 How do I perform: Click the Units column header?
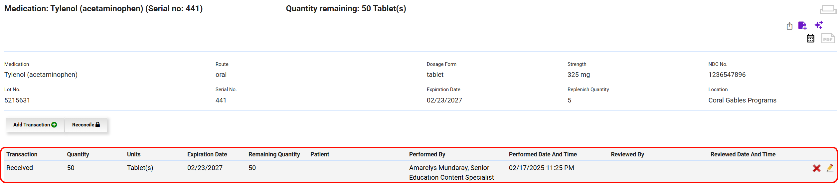click(134, 154)
